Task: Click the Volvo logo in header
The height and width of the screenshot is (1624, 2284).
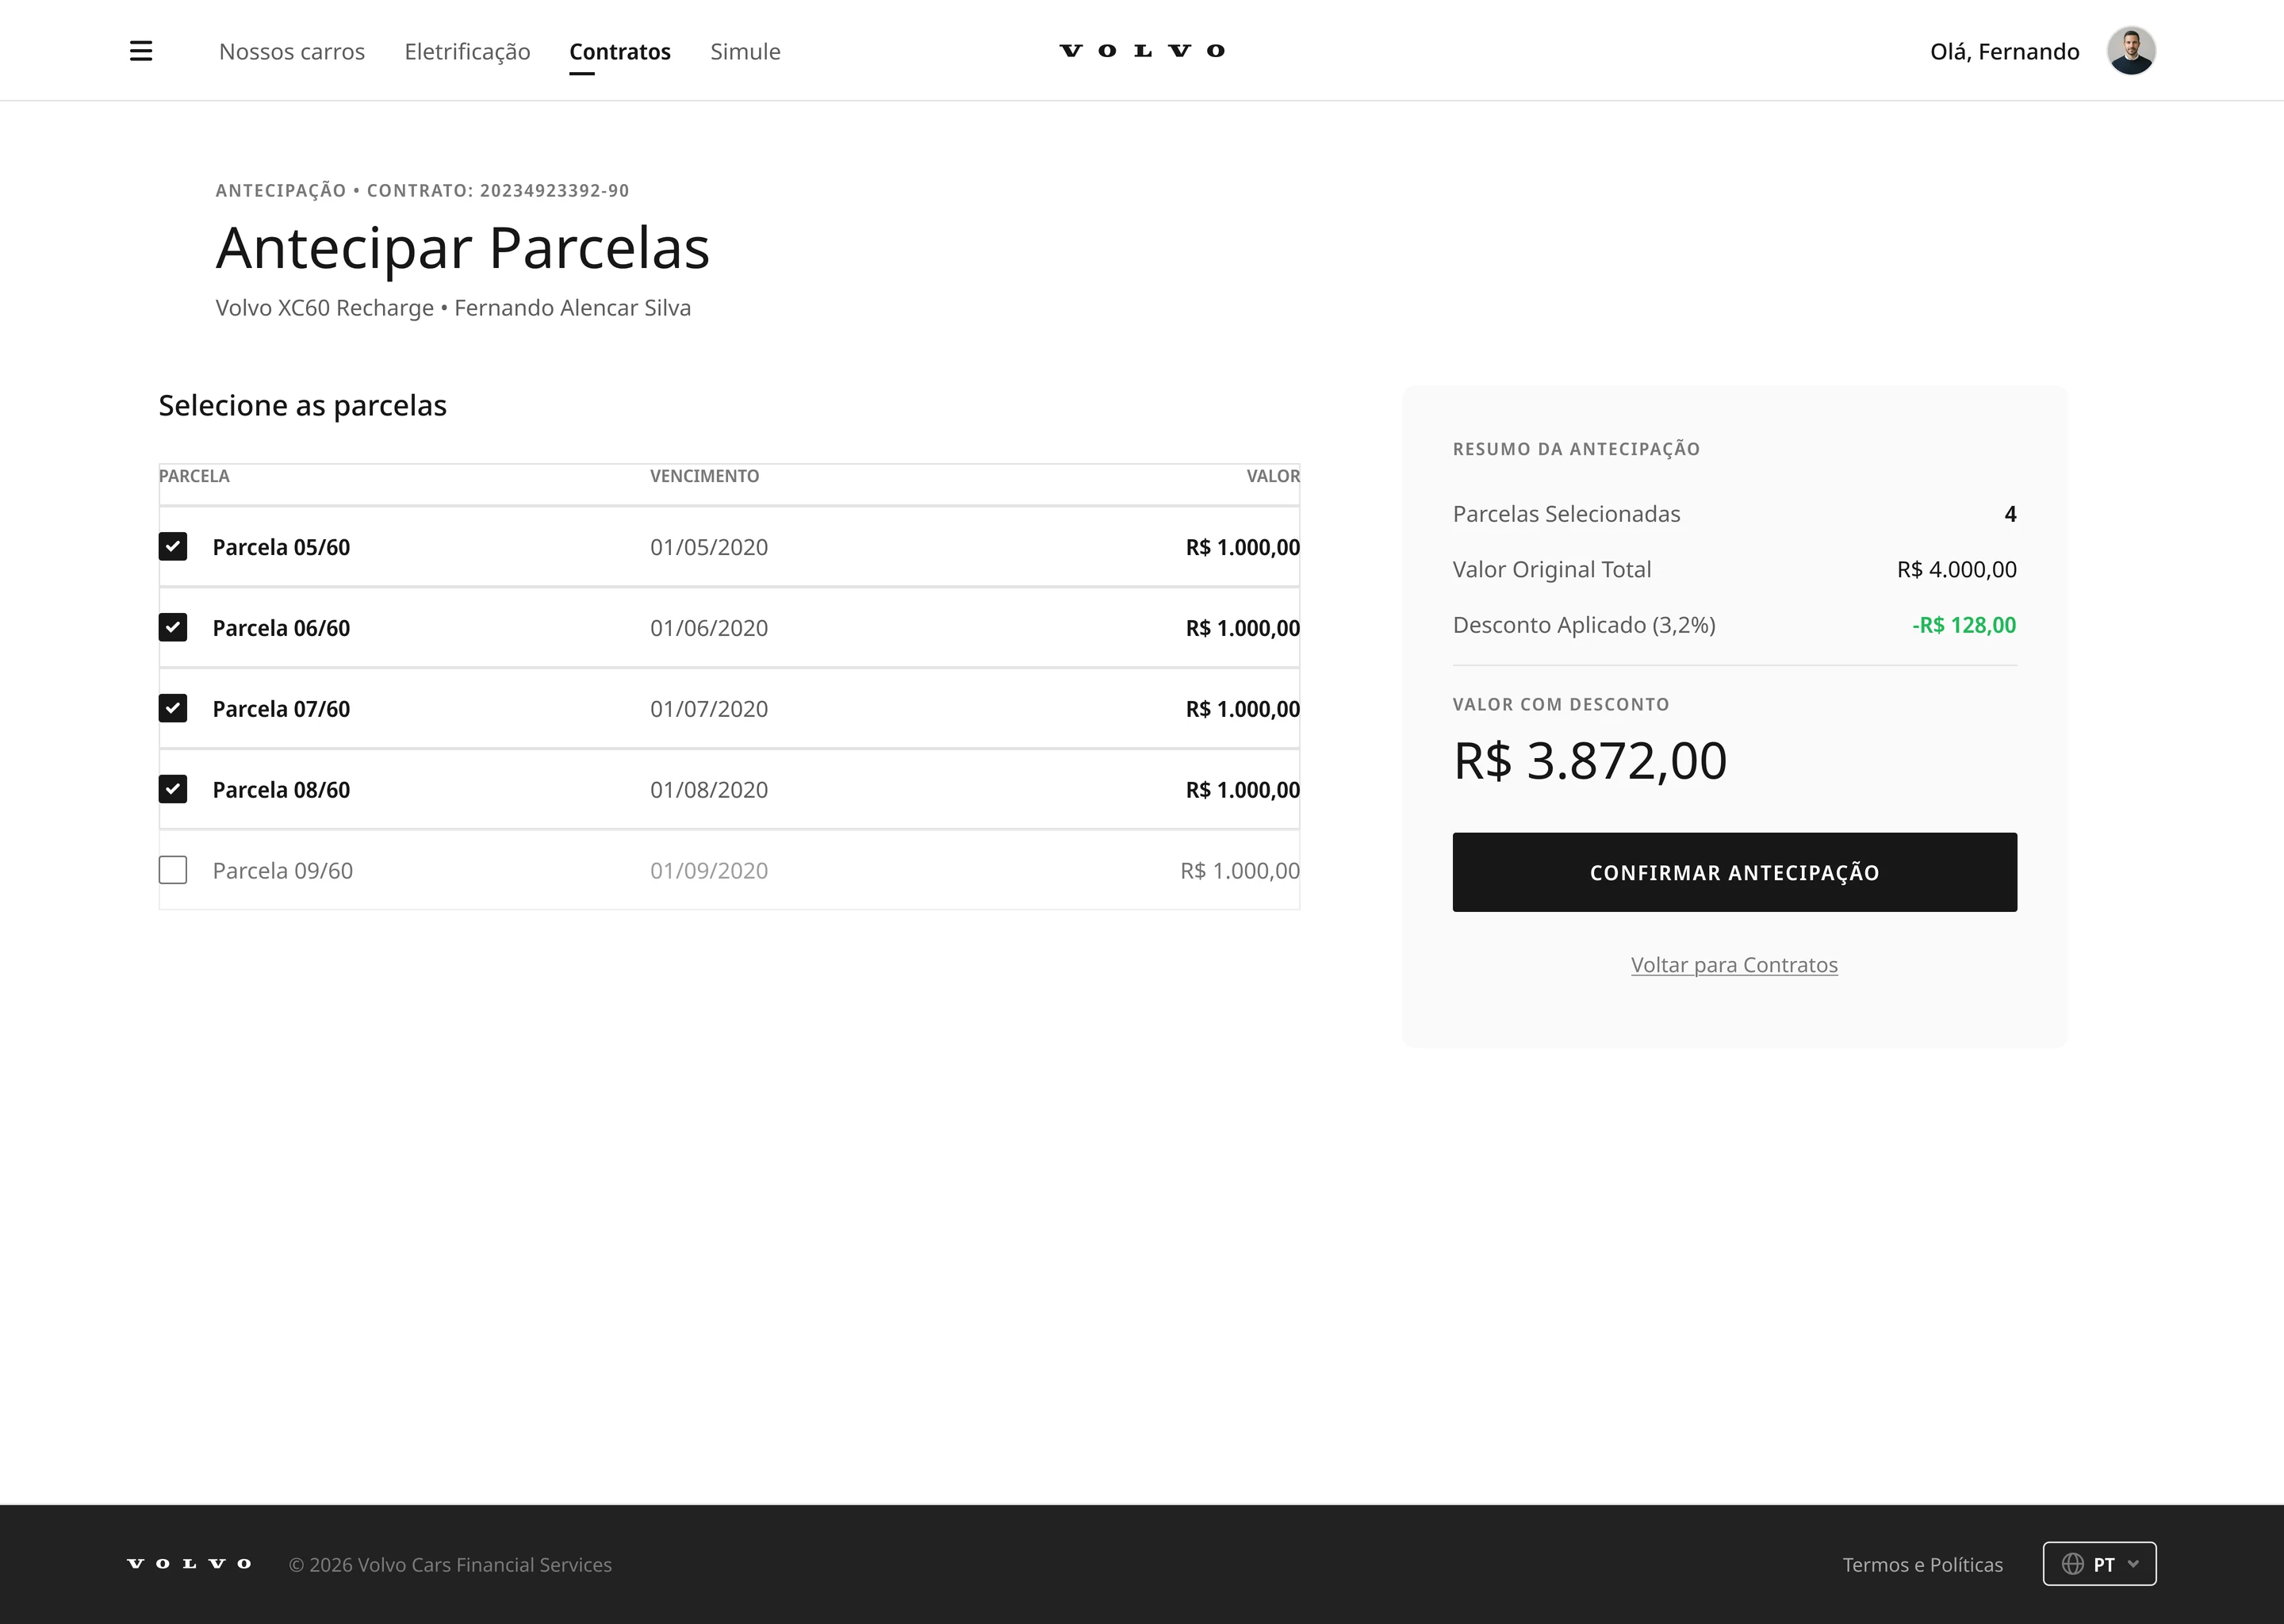Action: pos(1142,51)
